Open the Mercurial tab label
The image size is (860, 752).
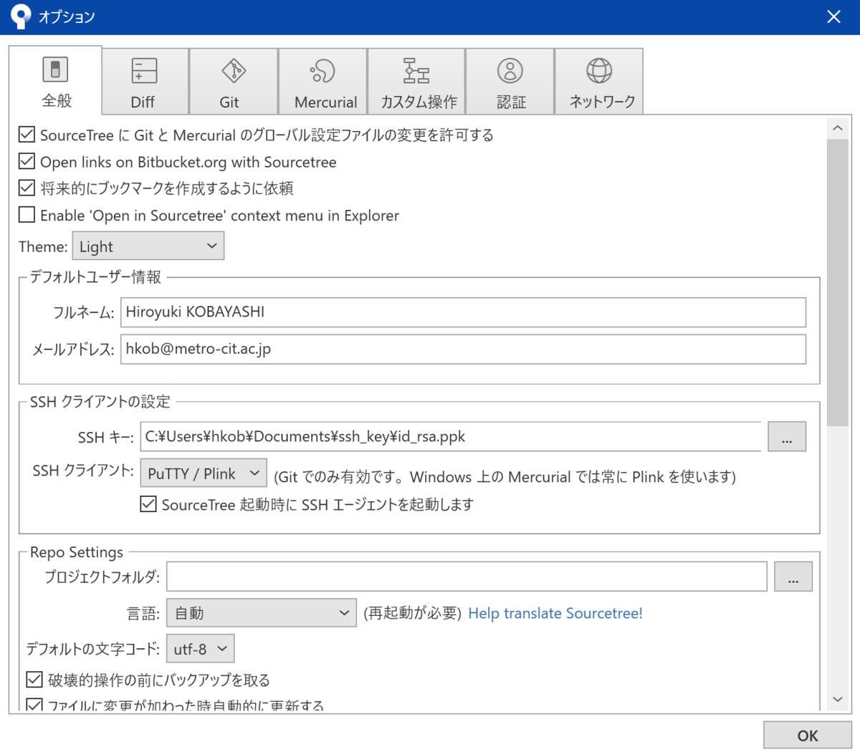pos(325,102)
